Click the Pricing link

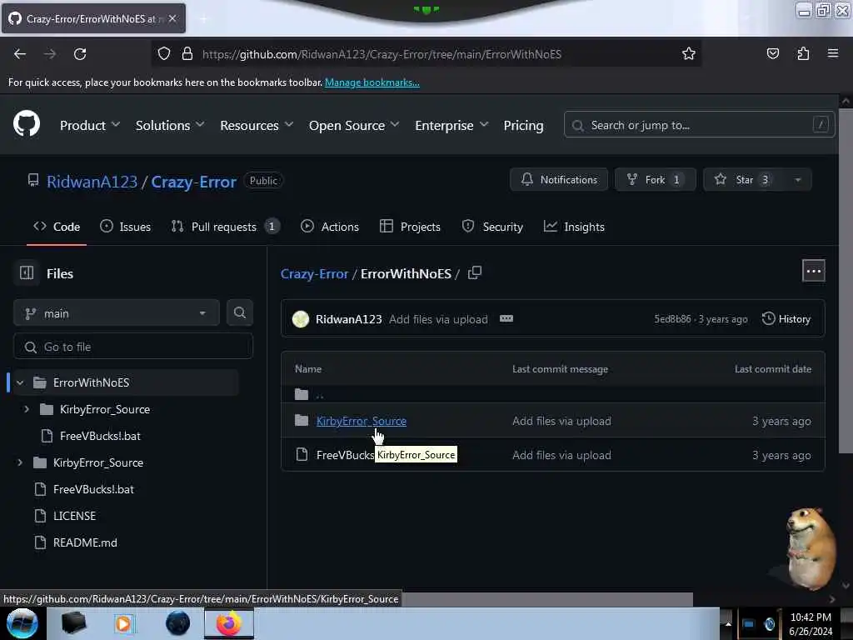523,125
